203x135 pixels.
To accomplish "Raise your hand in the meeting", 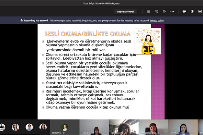I will click(x=164, y=12).
